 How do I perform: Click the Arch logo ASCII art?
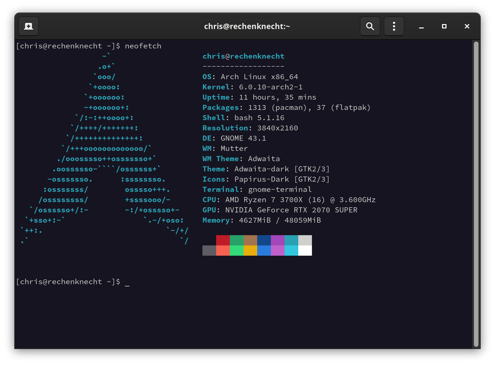point(104,149)
